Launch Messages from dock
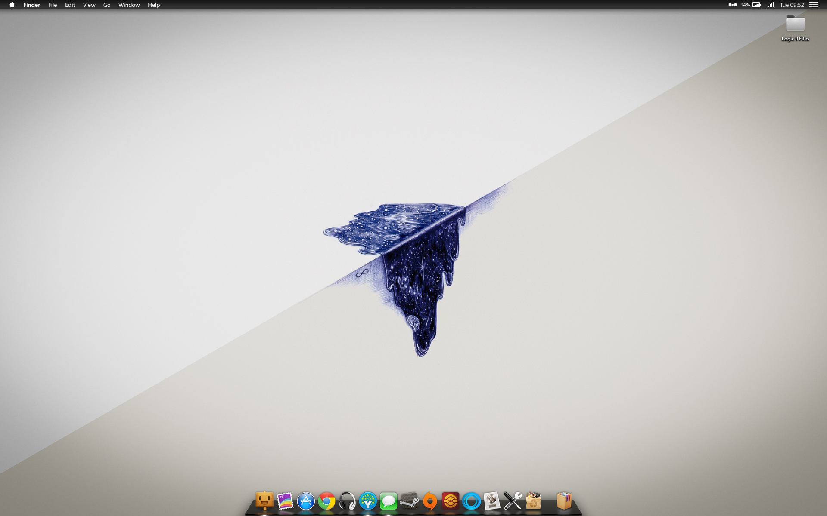 [389, 501]
